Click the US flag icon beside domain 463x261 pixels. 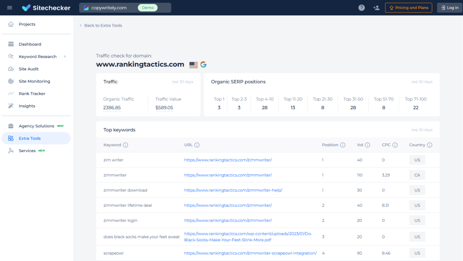pyautogui.click(x=194, y=65)
